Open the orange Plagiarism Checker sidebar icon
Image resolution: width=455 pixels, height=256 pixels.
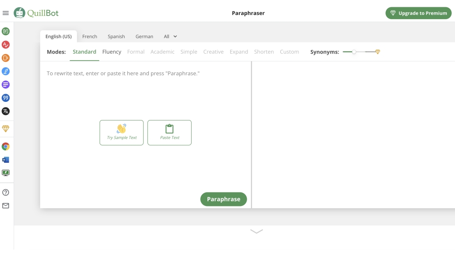coord(5,58)
